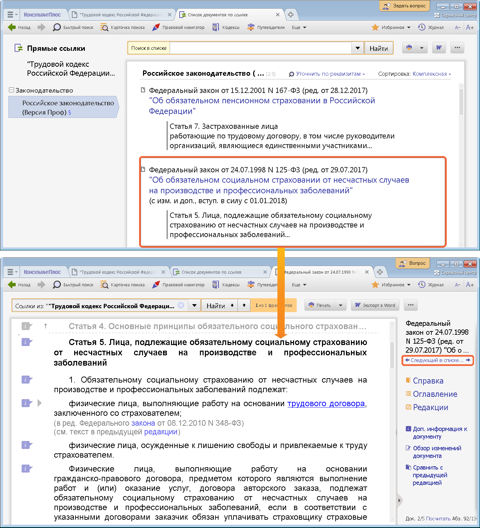480x528 pixels.
Task: Open Правовой навигатор in the upper window
Action: click(178, 27)
